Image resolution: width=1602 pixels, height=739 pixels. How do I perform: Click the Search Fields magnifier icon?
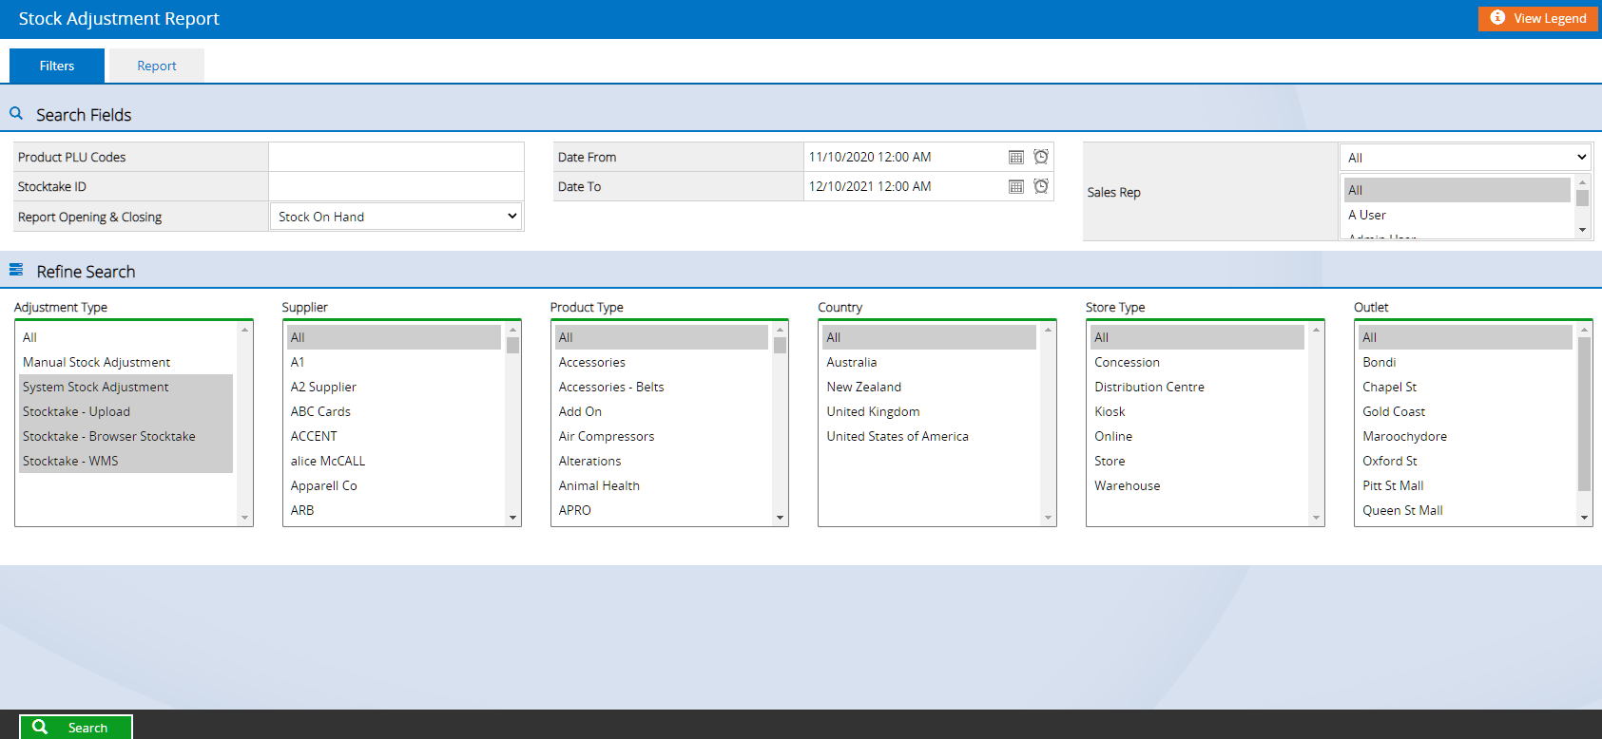coord(16,113)
